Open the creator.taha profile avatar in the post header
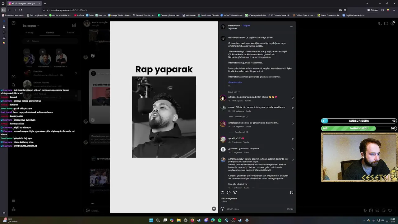 coord(223,27)
